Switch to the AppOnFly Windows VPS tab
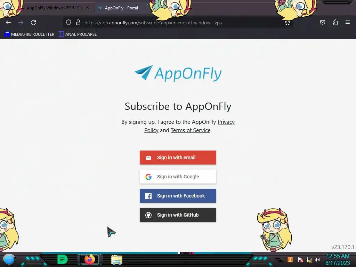Viewport: 356px width, 267px height. coord(54,8)
